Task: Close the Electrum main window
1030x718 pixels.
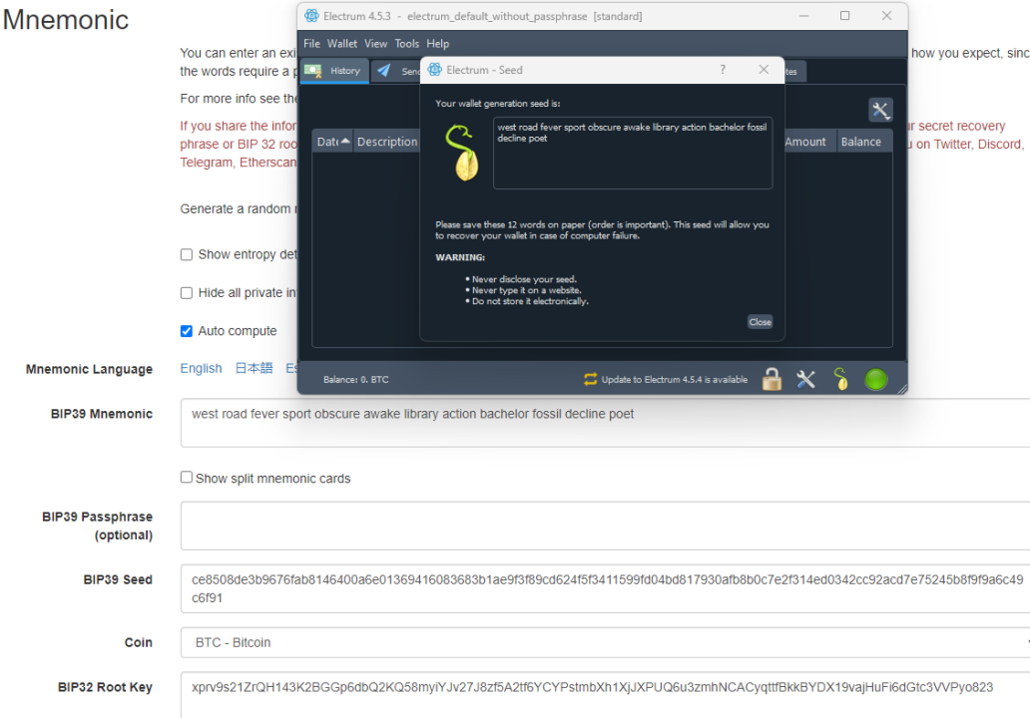Action: click(x=887, y=16)
